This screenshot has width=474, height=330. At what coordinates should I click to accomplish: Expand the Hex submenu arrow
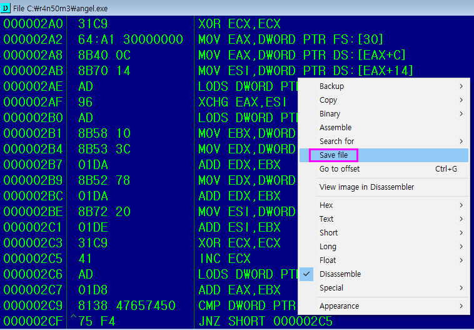461,205
